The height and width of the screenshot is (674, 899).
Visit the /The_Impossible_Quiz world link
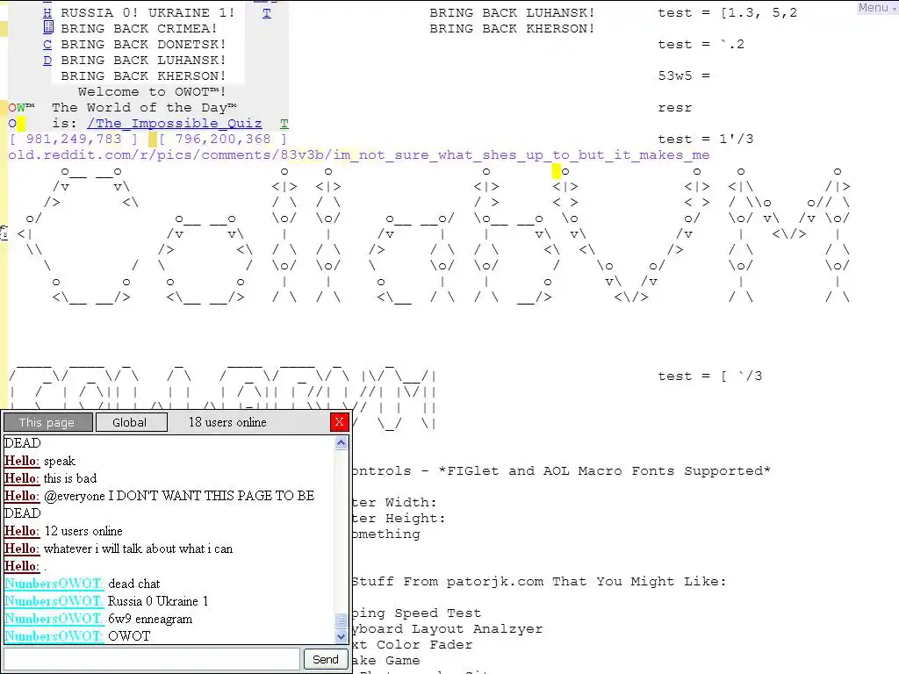point(175,123)
